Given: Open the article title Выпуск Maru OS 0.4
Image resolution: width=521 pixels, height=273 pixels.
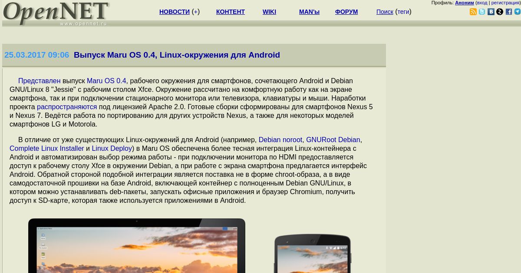Looking at the screenshot, I should (177, 55).
